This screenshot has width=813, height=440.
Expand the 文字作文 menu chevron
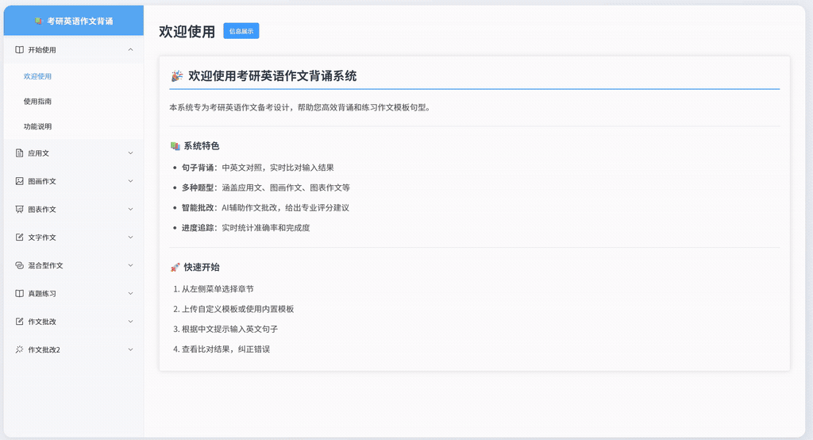click(130, 237)
